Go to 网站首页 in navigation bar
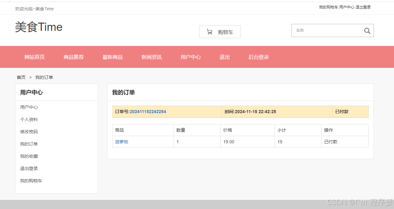 (35, 57)
